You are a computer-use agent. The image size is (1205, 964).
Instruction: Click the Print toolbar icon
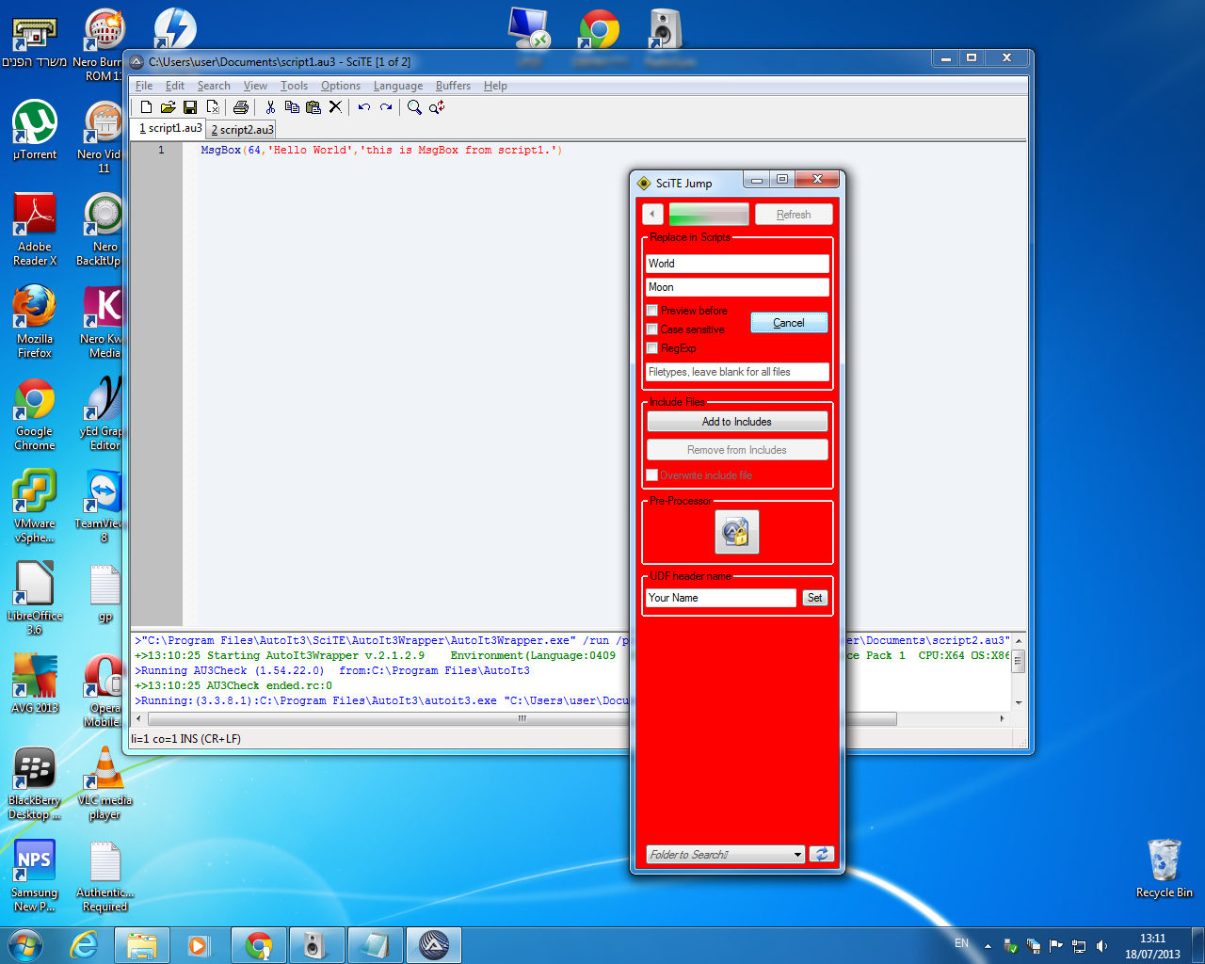(x=241, y=107)
